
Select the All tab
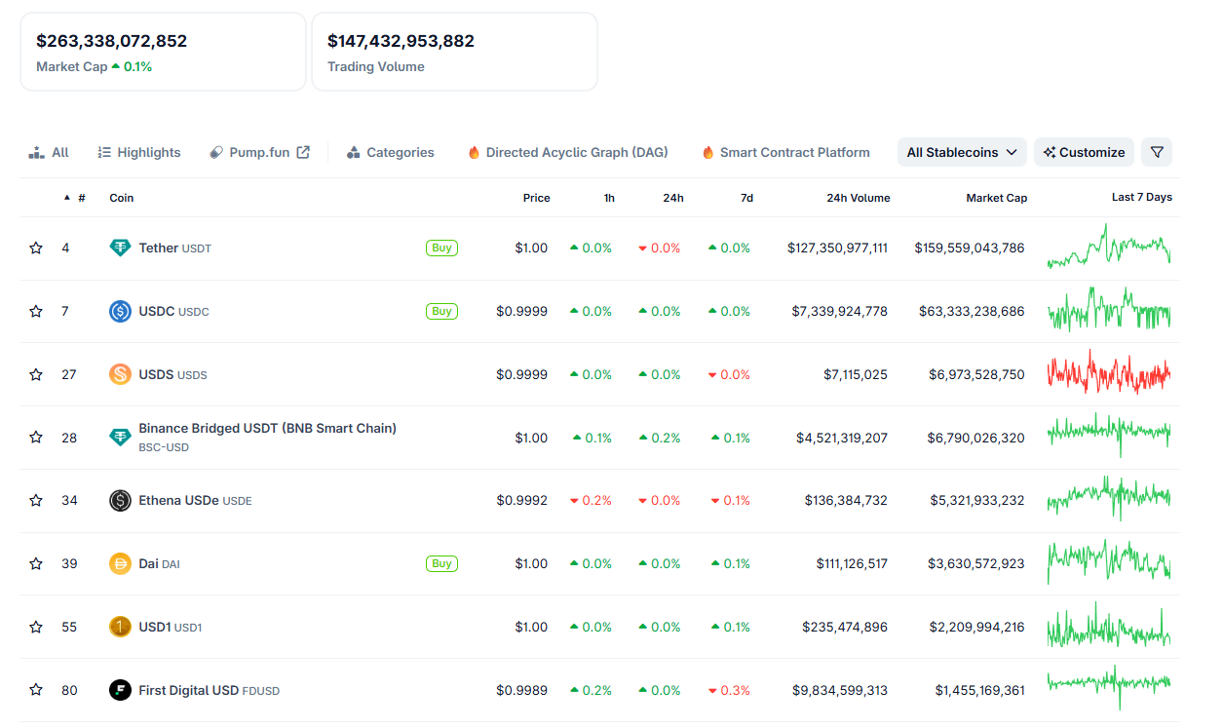pyautogui.click(x=49, y=153)
